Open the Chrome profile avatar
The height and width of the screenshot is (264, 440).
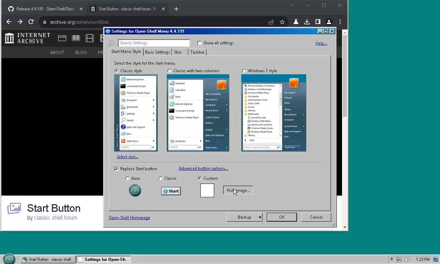[x=329, y=22]
